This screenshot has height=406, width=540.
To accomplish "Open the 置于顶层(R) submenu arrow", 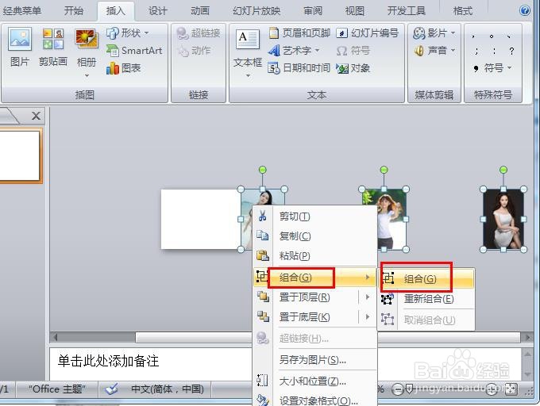I will (x=368, y=297).
